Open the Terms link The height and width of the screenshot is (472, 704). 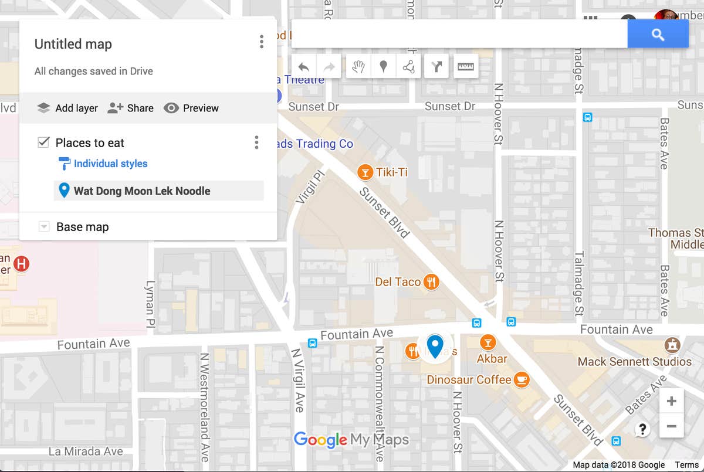coord(686,464)
